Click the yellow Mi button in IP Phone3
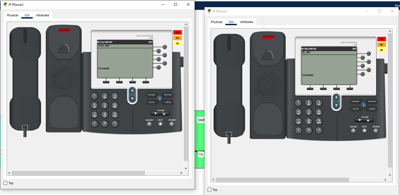The width and height of the screenshot is (400, 195). pos(177,43)
